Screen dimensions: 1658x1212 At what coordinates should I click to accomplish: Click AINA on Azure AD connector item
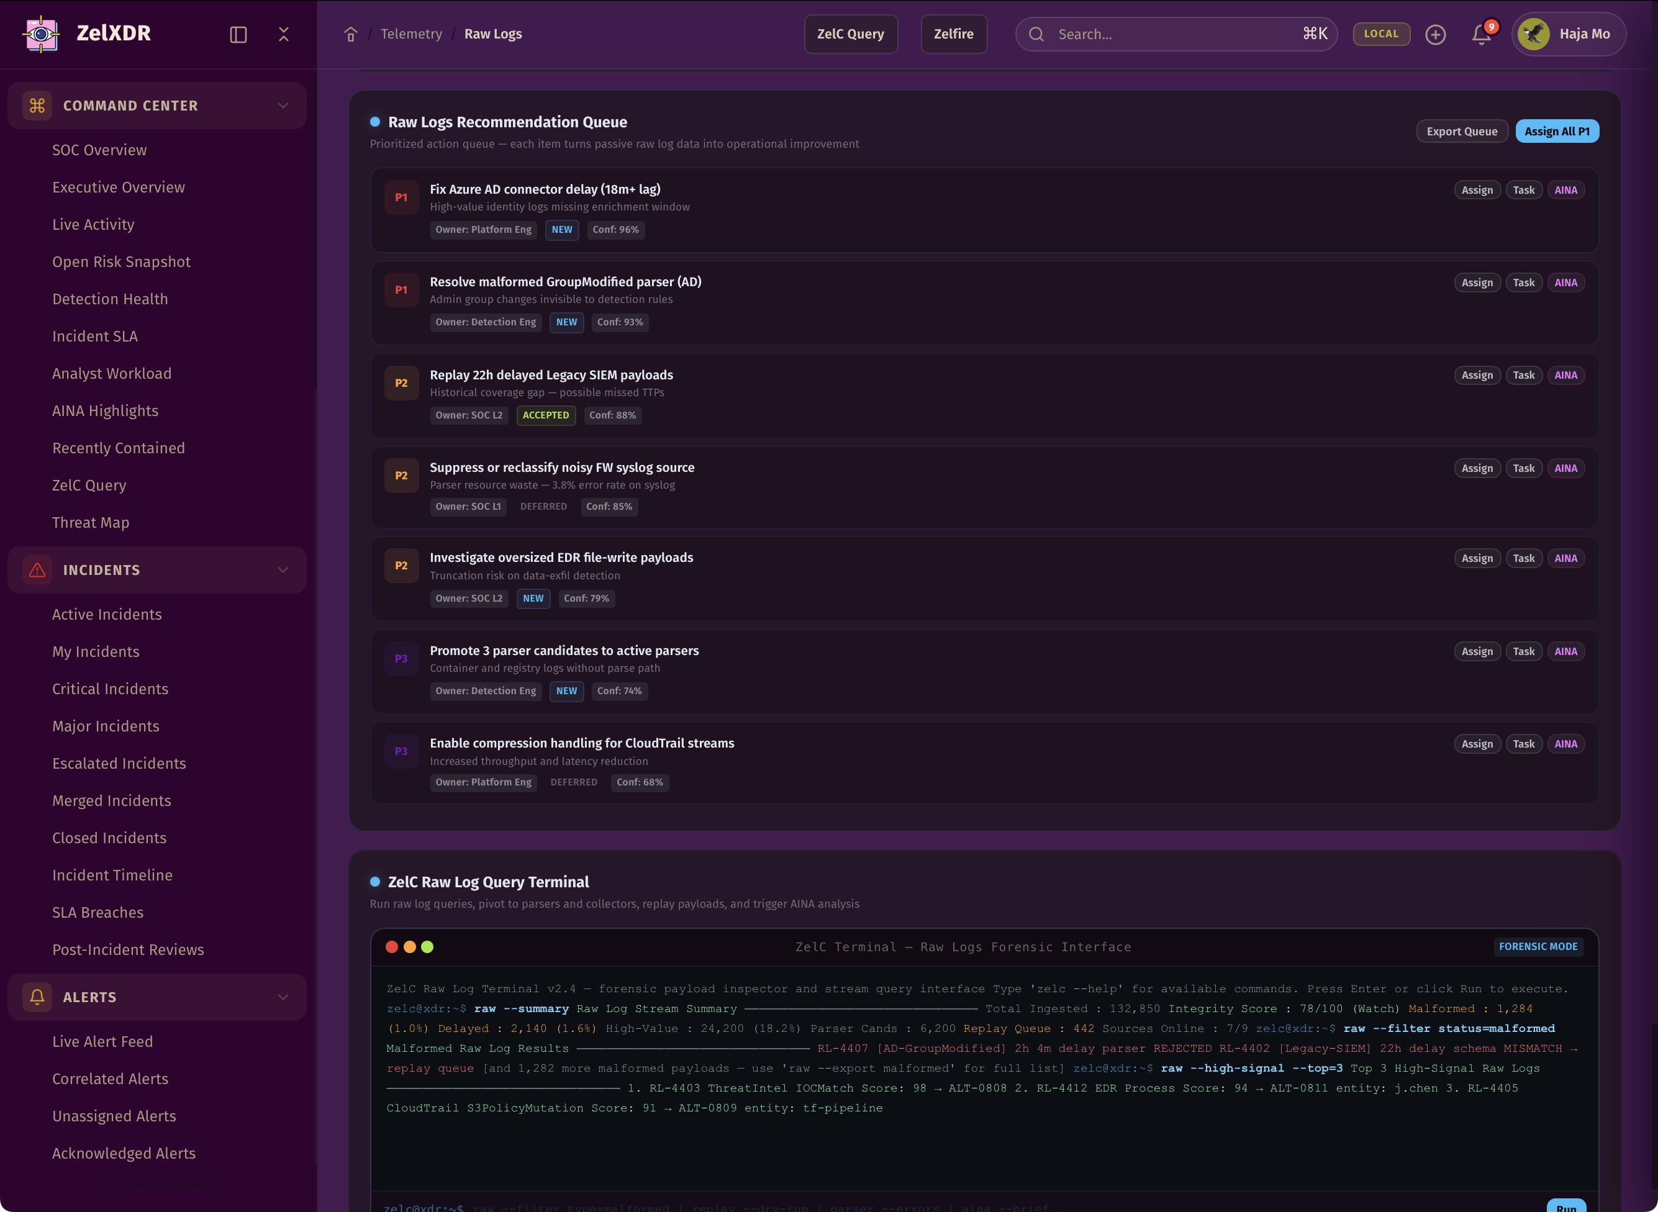1565,190
